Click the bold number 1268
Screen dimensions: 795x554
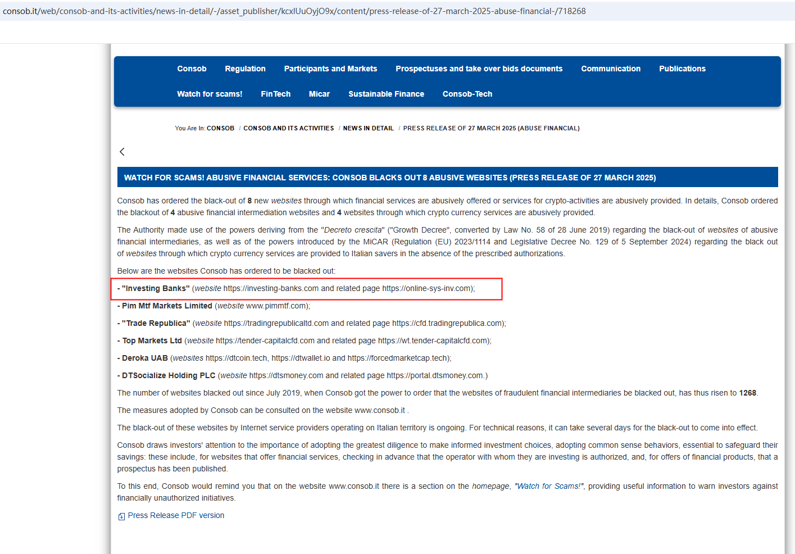click(x=747, y=393)
